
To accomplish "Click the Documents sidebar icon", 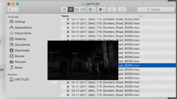I will (x=12, y=45).
